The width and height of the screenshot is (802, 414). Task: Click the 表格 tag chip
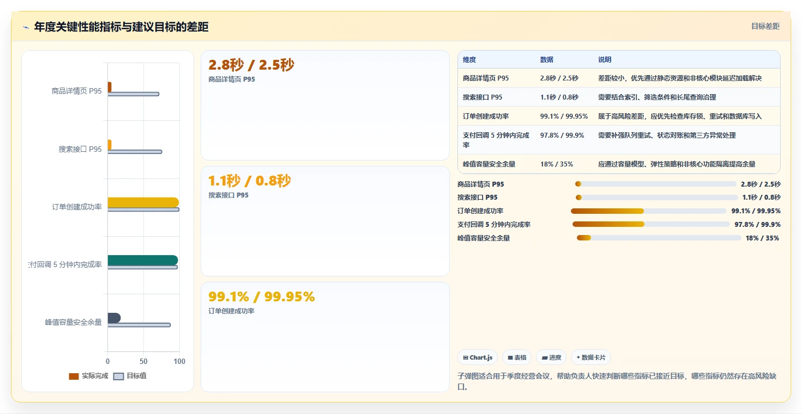[x=517, y=357]
